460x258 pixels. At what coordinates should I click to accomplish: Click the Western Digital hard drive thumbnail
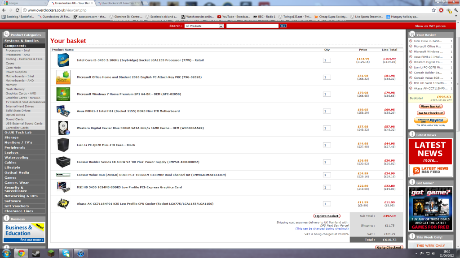pos(63,128)
